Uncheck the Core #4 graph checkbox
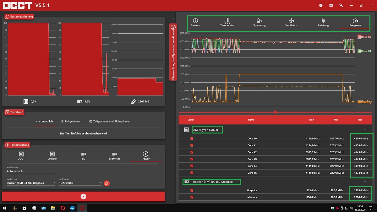The width and height of the screenshot is (377, 212). pos(192,166)
